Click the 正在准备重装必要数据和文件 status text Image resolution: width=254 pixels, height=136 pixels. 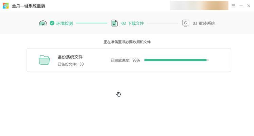point(127,42)
